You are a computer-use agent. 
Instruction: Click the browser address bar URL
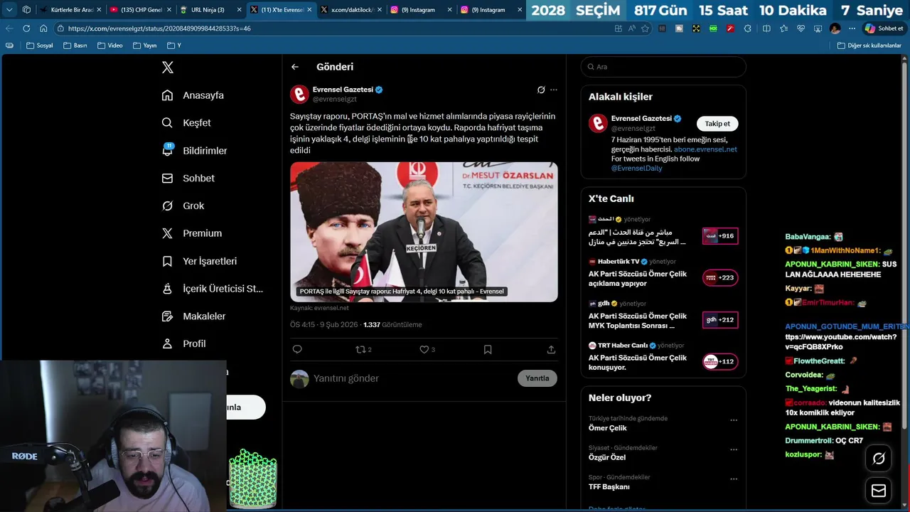(x=159, y=28)
